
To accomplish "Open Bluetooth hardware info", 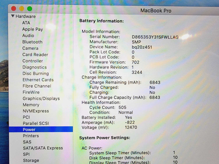I will pos(32,42).
